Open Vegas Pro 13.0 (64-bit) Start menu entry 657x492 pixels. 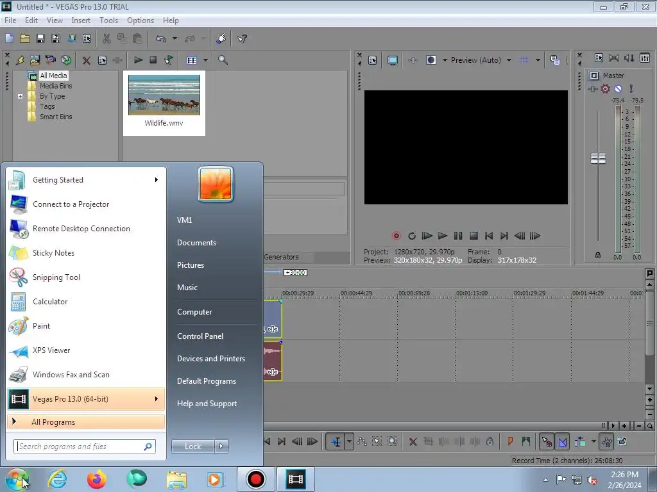pos(86,399)
